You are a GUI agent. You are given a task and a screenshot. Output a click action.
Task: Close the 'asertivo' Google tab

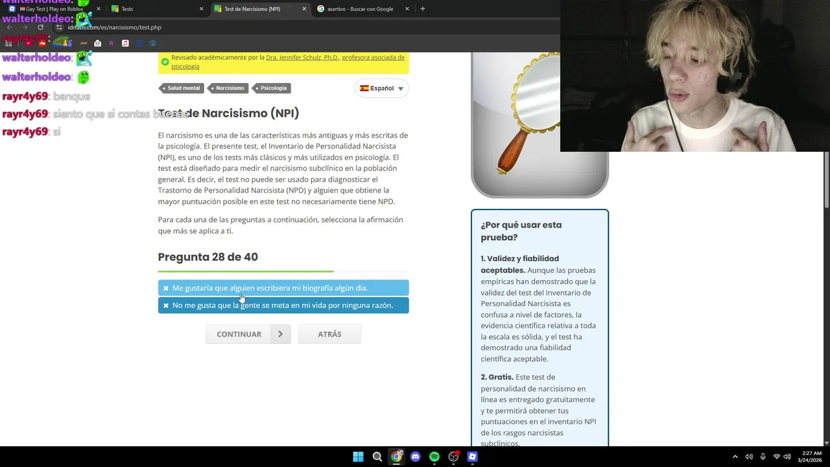point(407,9)
